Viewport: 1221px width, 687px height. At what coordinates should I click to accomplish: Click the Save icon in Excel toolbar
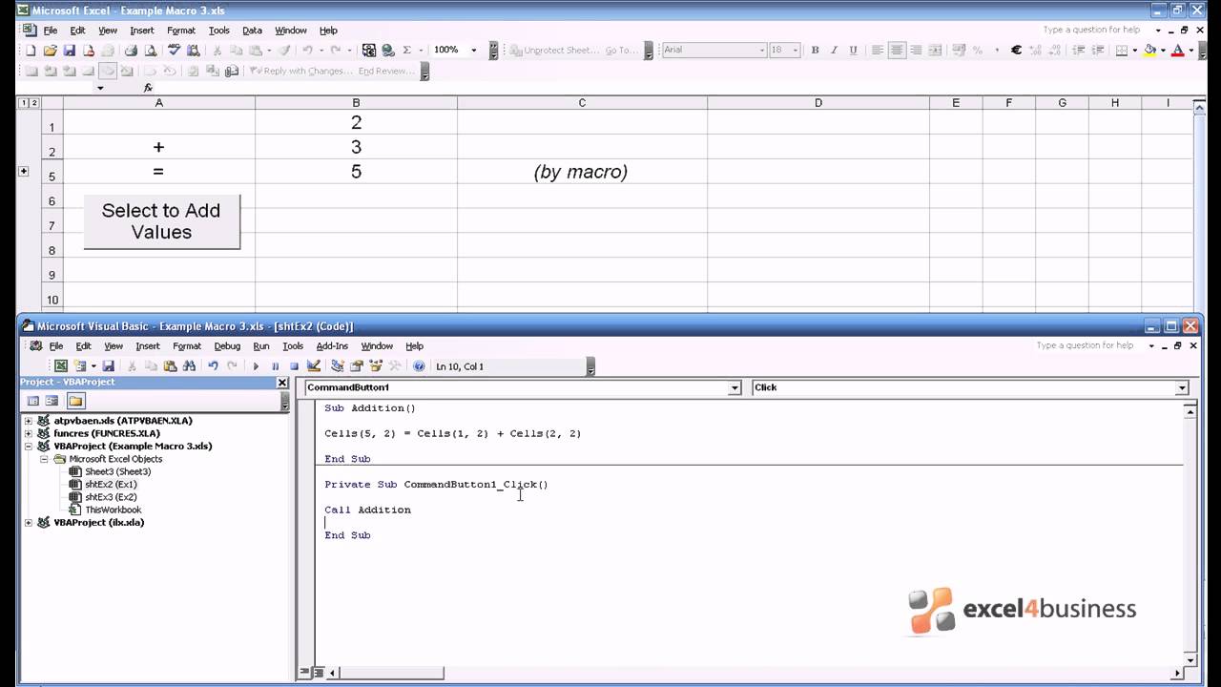point(69,51)
